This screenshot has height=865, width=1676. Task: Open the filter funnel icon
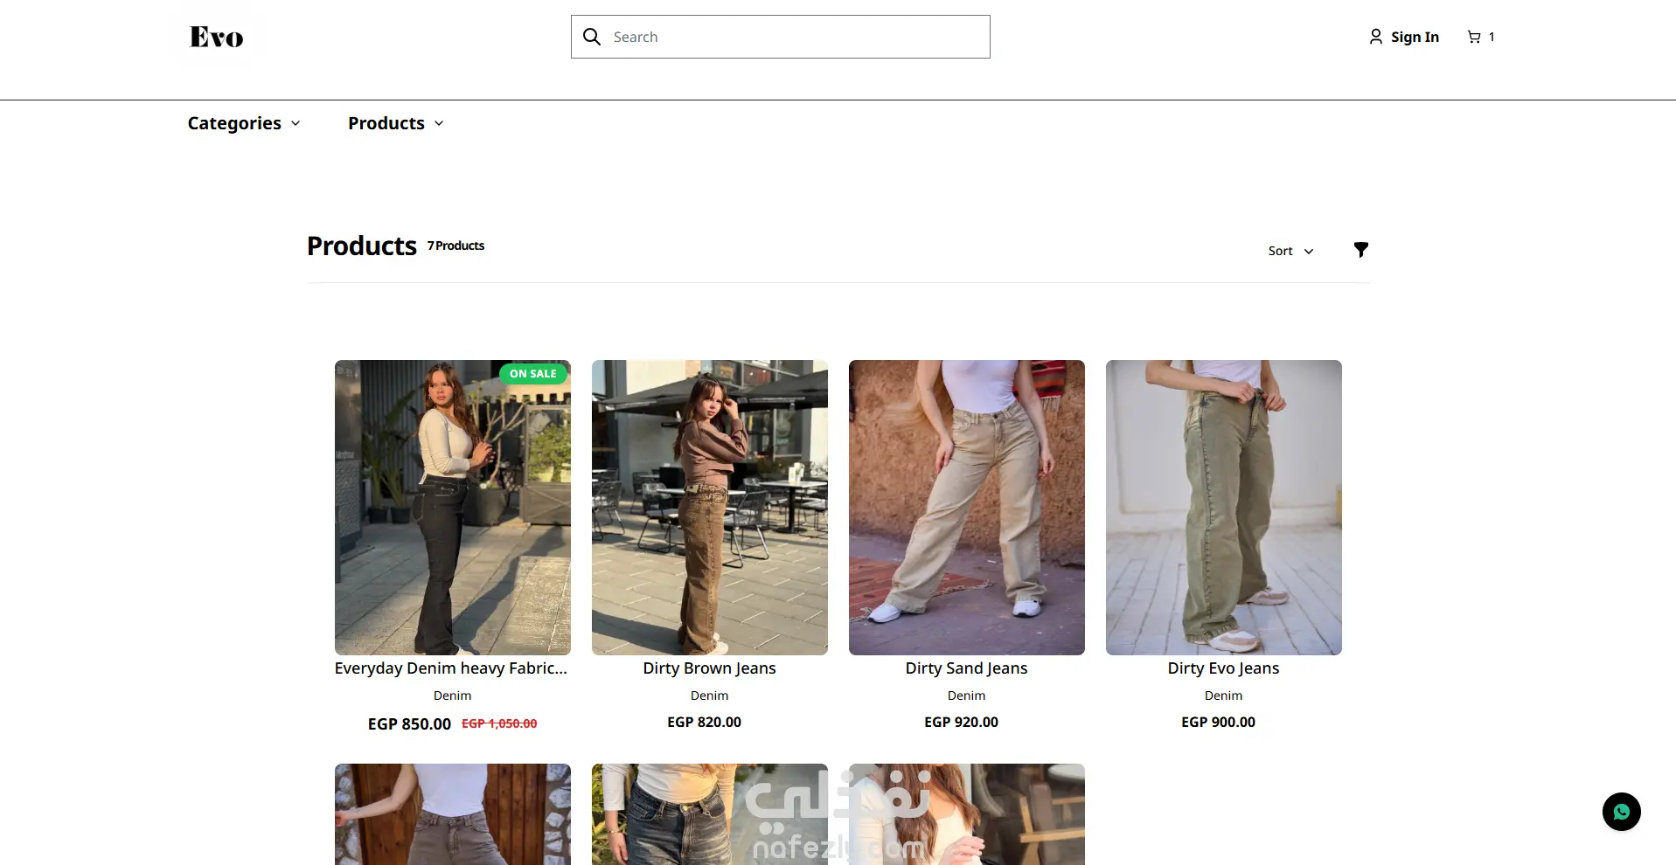(1361, 250)
